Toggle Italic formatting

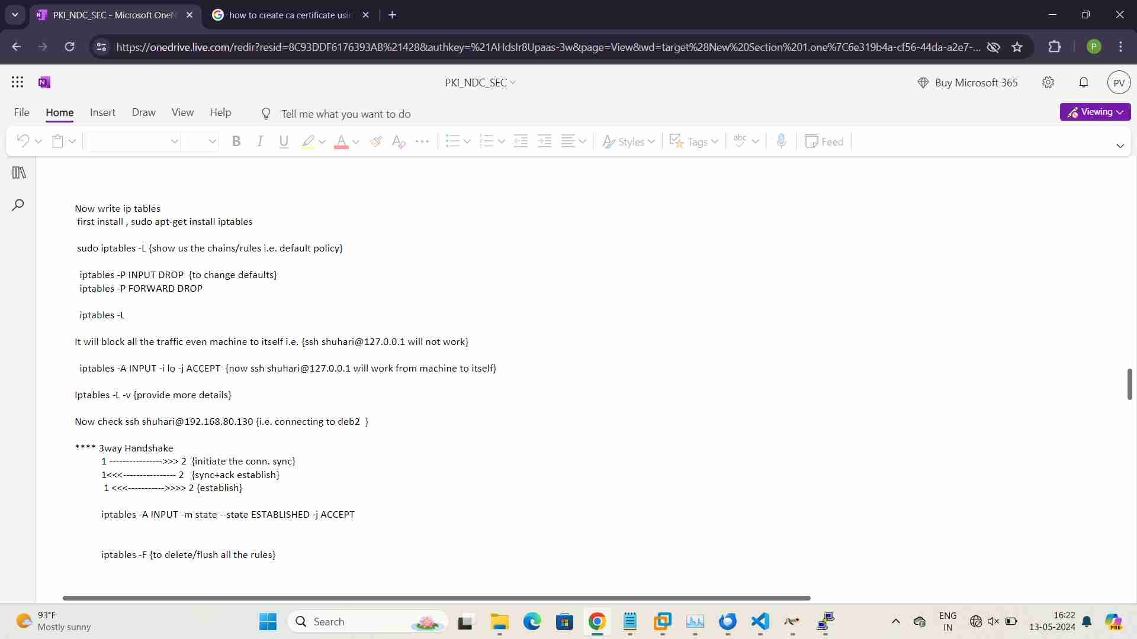click(260, 141)
